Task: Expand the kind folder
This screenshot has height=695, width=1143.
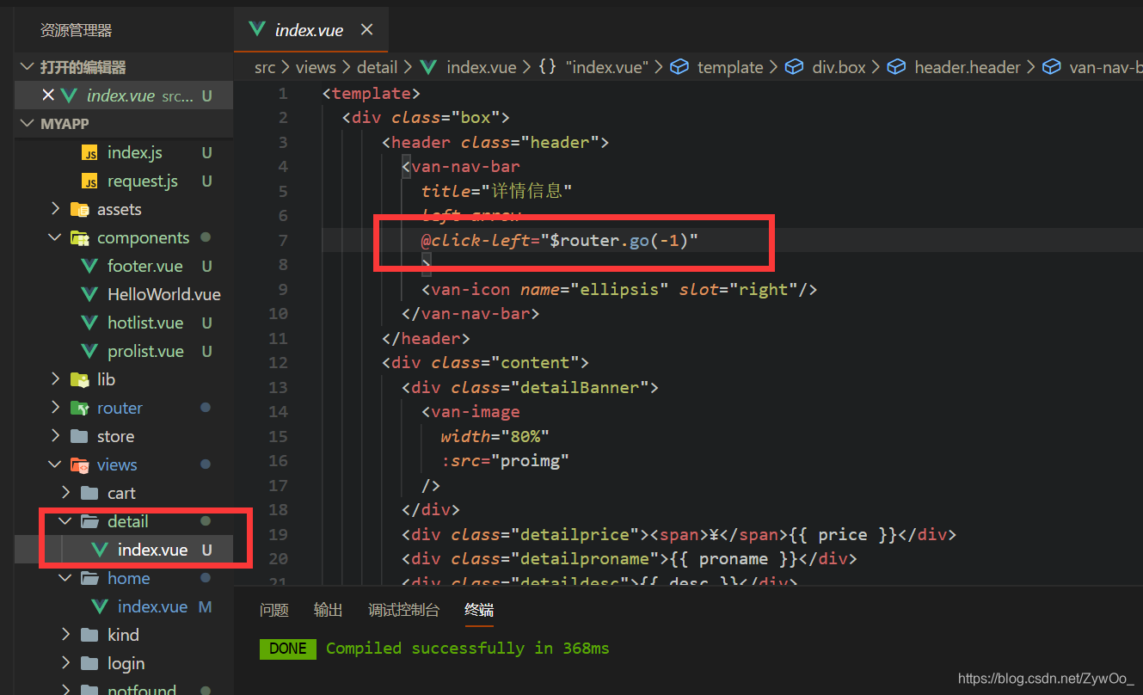Action: [65, 635]
